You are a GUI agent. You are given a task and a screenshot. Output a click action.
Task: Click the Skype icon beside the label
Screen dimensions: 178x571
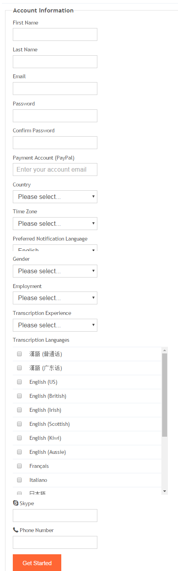click(16, 503)
